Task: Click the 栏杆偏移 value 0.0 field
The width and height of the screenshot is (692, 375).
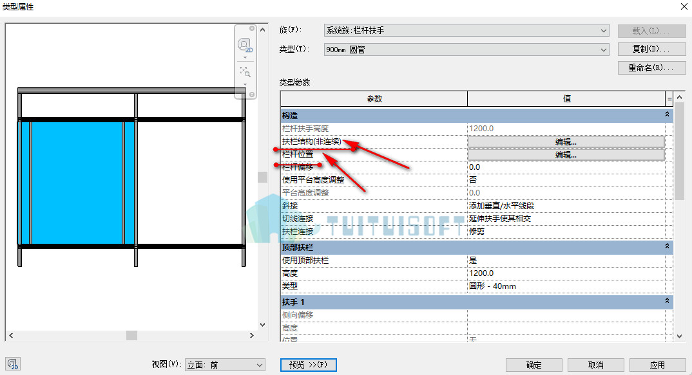Action: click(566, 167)
